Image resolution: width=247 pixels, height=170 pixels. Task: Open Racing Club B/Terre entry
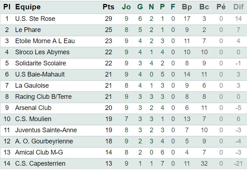(x=44, y=97)
